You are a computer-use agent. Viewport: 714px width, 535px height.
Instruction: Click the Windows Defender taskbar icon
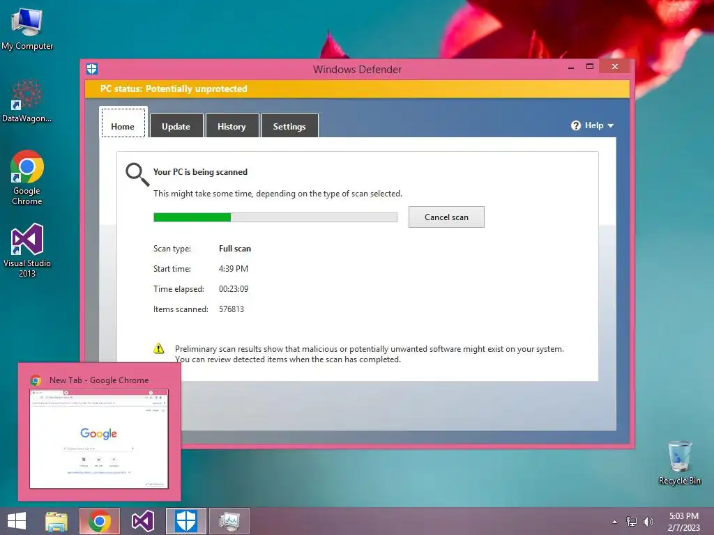(185, 521)
